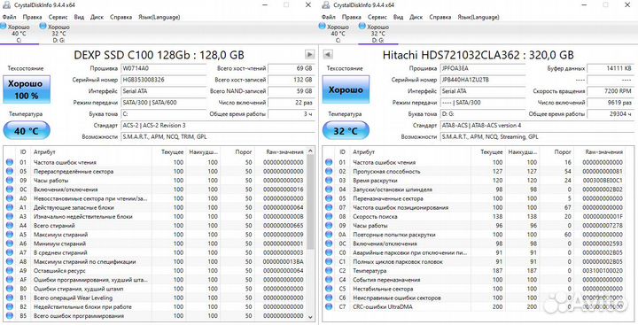Open Справка menu in right window
The height and width of the screenshot is (325, 638).
pyautogui.click(x=440, y=17)
